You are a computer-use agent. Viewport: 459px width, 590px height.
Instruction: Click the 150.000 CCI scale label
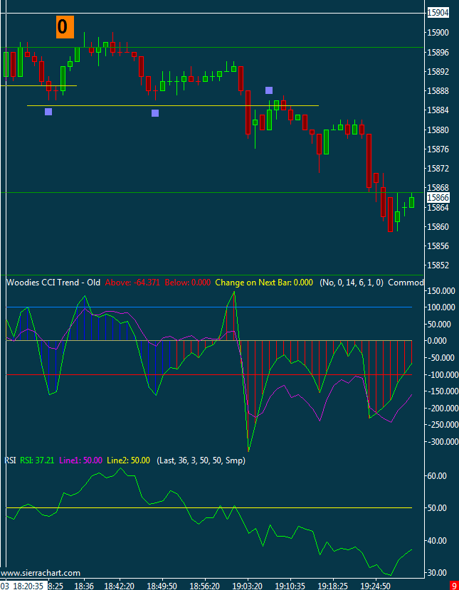tap(442, 291)
